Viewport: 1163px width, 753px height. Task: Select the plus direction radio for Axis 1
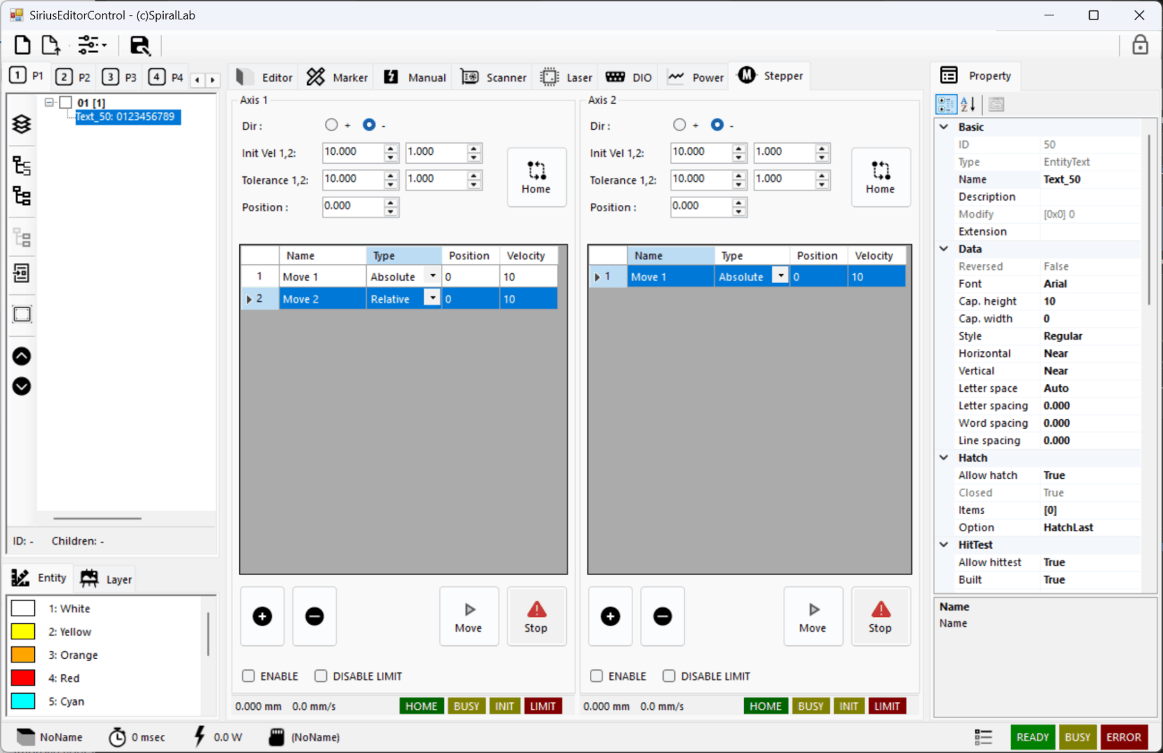tap(331, 125)
